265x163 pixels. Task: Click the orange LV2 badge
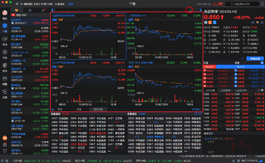[5, 138]
